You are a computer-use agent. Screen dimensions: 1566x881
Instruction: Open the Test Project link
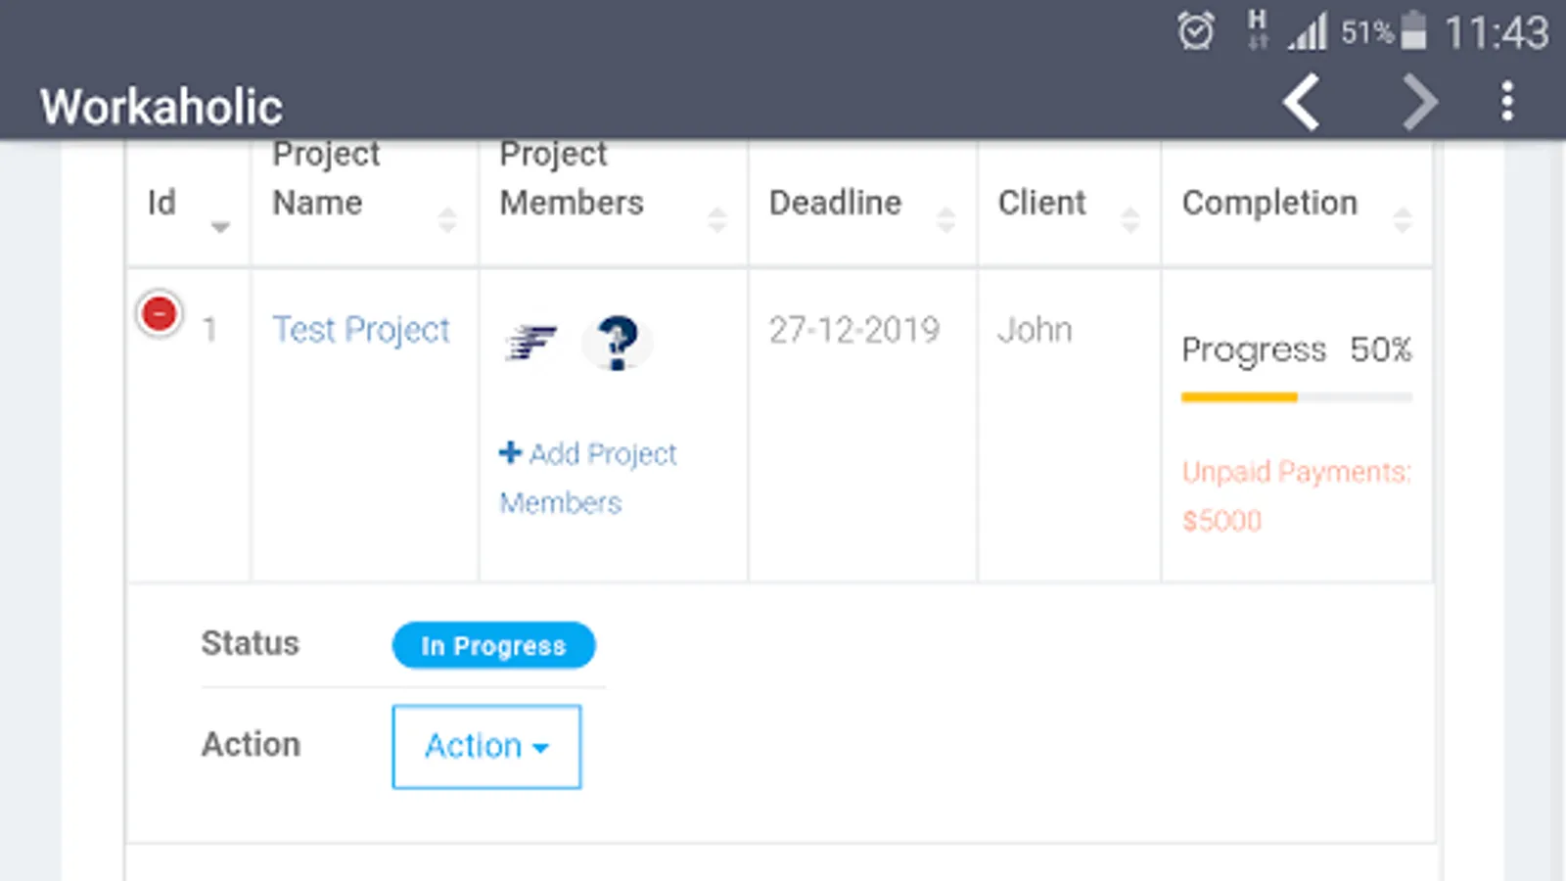tap(361, 330)
